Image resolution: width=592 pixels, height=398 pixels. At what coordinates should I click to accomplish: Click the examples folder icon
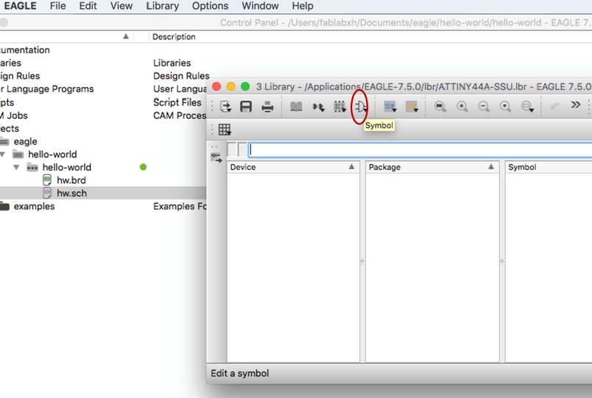pos(4,206)
